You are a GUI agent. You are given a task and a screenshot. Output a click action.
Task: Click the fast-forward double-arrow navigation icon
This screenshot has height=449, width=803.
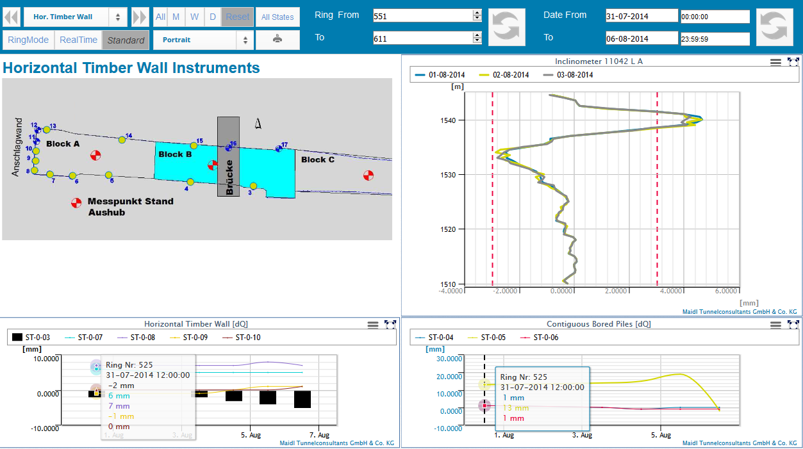(140, 17)
